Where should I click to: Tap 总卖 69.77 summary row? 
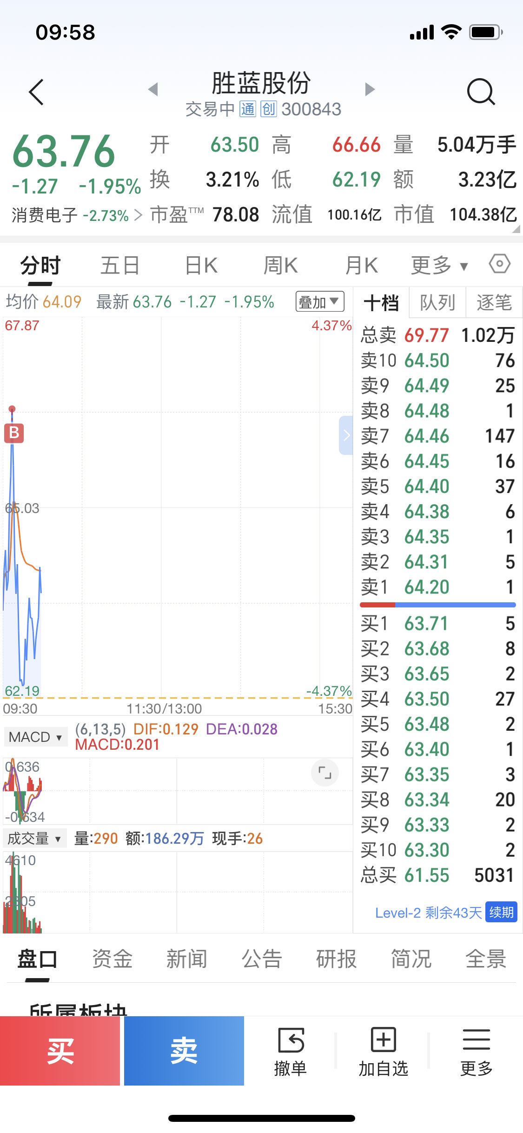[438, 335]
